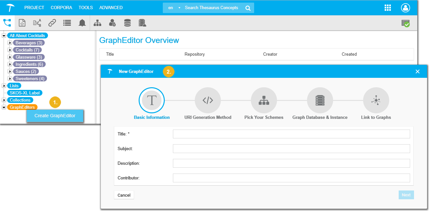Expand the Lists node arrow
The width and height of the screenshot is (430, 211).
pyautogui.click(x=4, y=86)
